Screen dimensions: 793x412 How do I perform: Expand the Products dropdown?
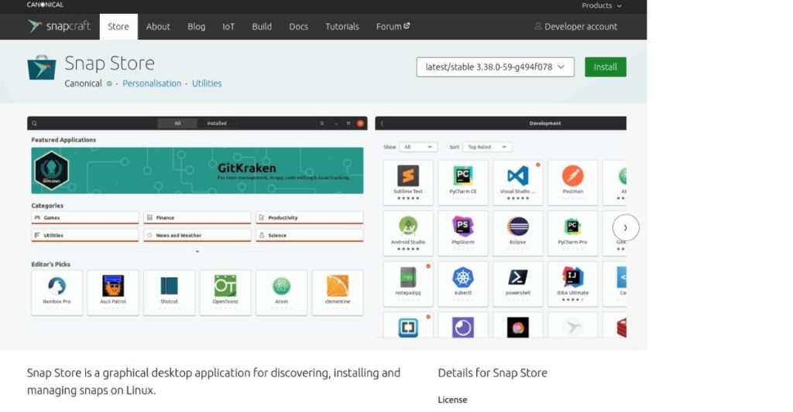pos(601,5)
